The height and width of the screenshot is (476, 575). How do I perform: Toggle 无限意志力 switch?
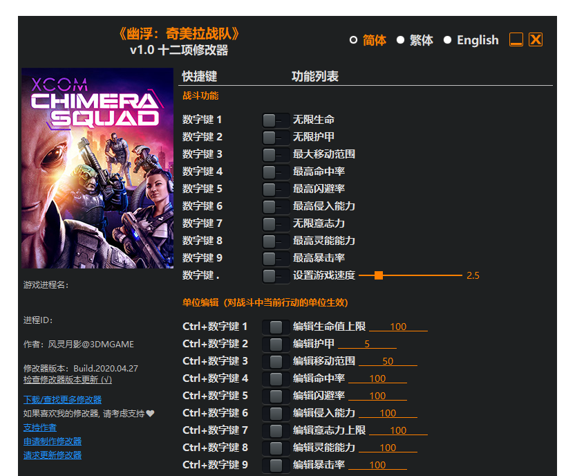pyautogui.click(x=276, y=223)
